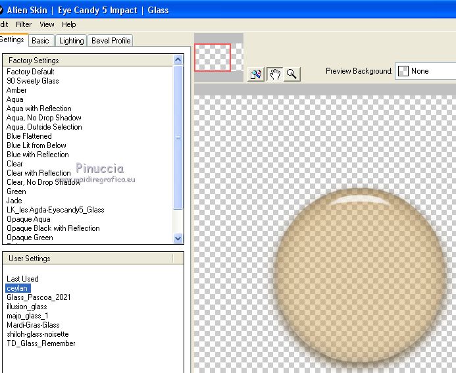This screenshot has height=373, width=456.
Task: Open the Help menu
Action: [x=69, y=24]
